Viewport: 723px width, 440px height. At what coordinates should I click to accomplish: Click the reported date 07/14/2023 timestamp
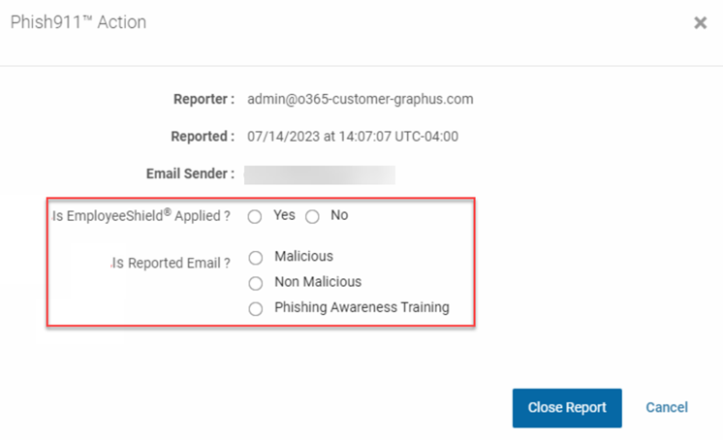click(x=353, y=137)
